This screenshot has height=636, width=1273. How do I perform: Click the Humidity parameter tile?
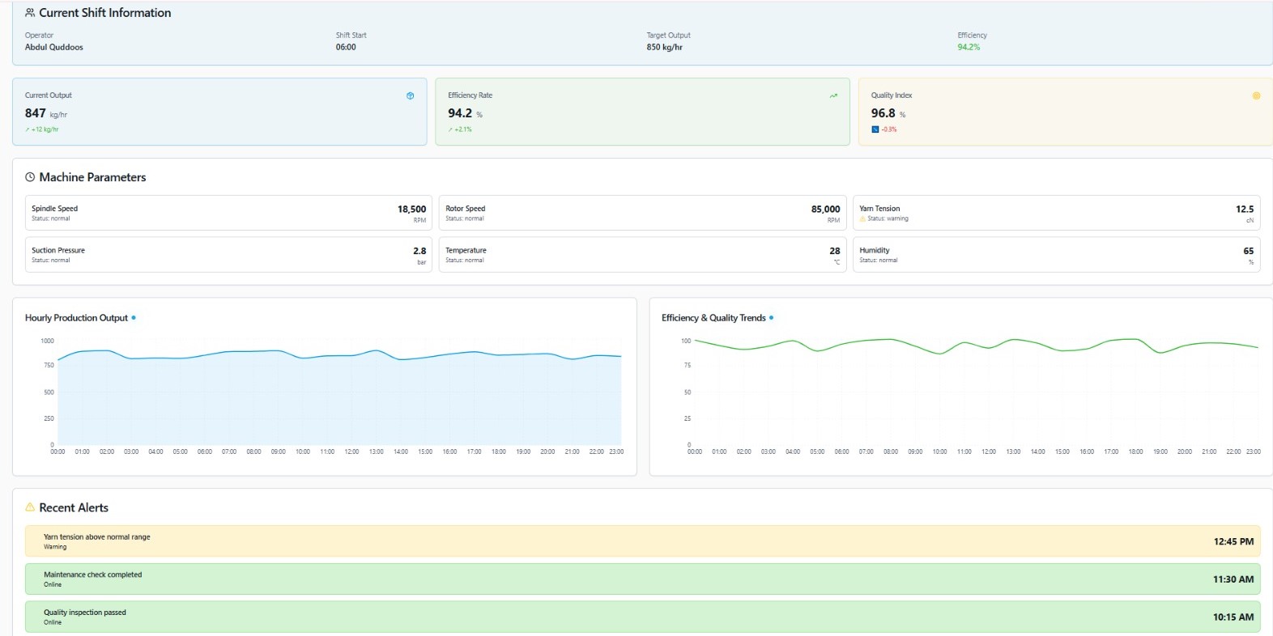pos(1056,255)
